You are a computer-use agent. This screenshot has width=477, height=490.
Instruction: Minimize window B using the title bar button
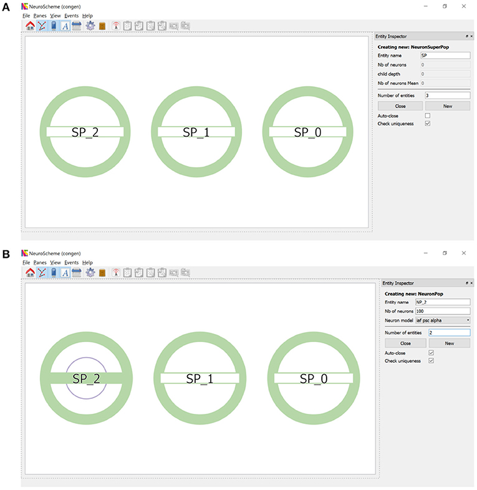[x=425, y=253]
